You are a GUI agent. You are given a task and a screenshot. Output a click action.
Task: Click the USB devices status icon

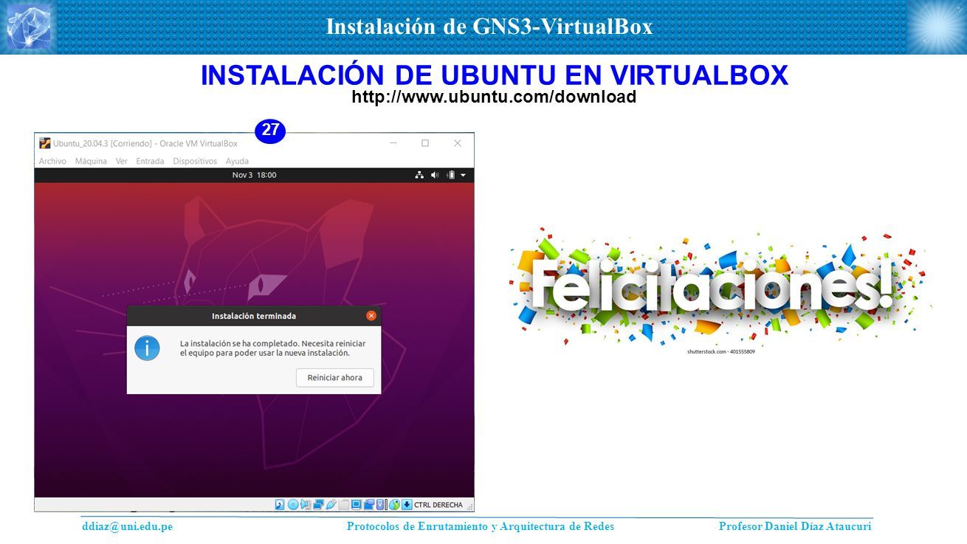pyautogui.click(x=331, y=505)
